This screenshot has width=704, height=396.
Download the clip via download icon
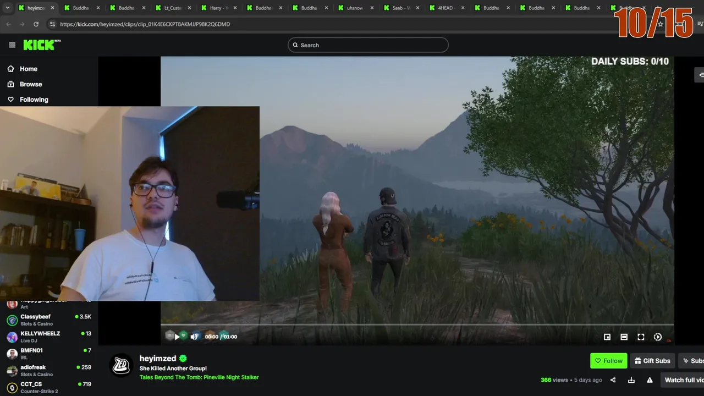(x=631, y=380)
